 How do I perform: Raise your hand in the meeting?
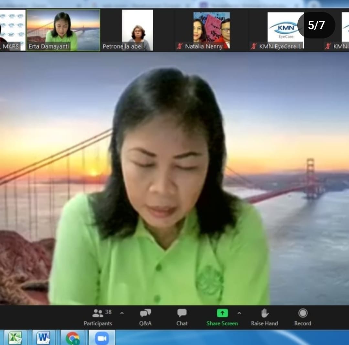pyautogui.click(x=264, y=317)
